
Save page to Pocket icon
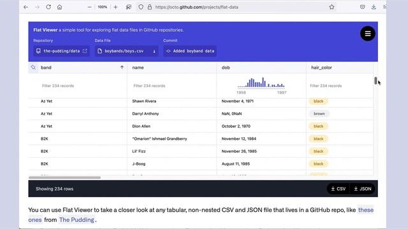(x=363, y=7)
